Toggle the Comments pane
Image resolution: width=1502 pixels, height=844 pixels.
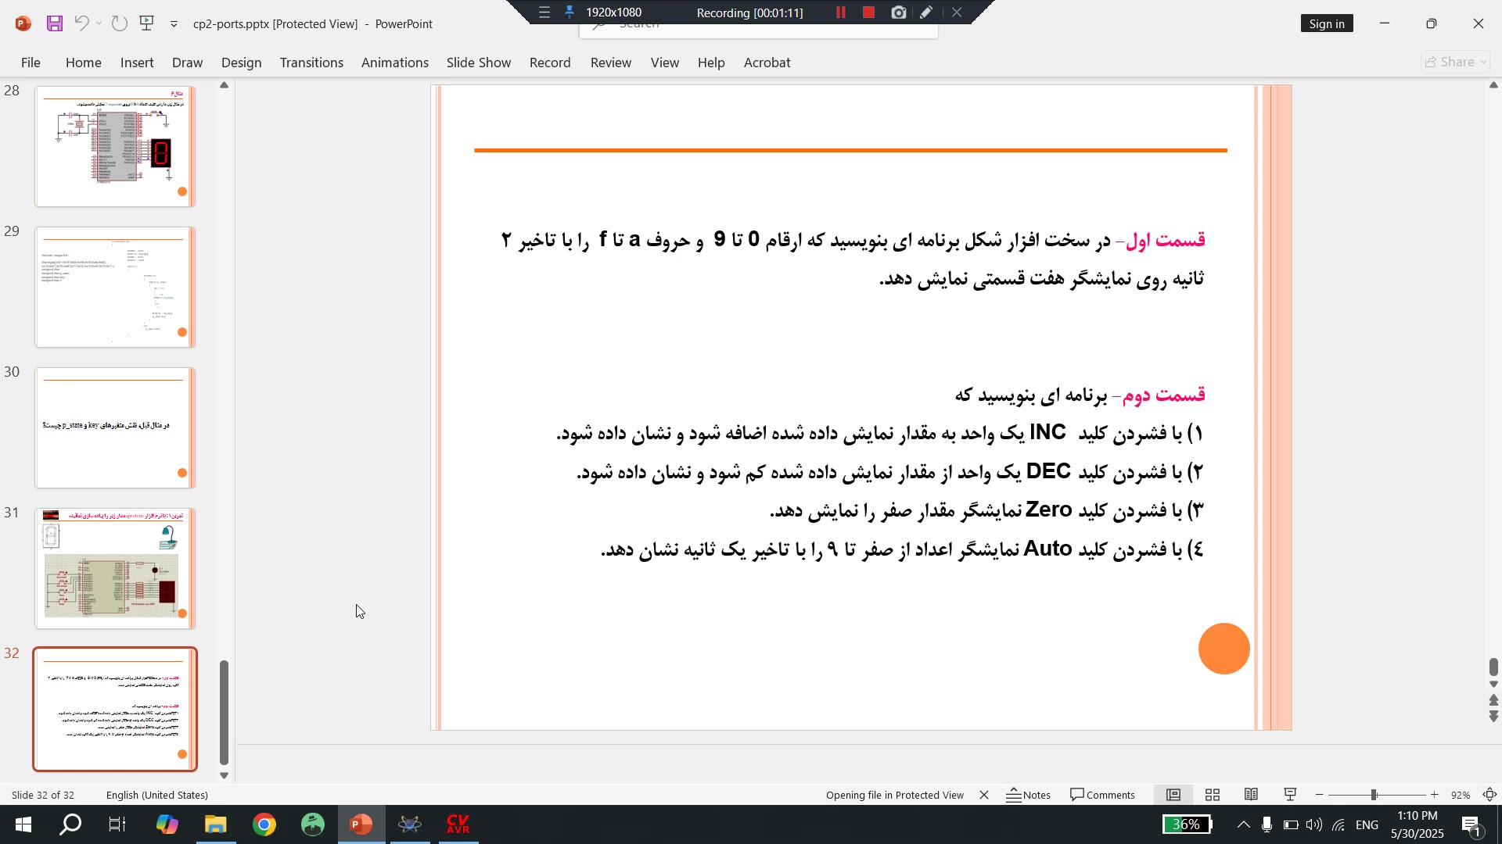click(1102, 795)
